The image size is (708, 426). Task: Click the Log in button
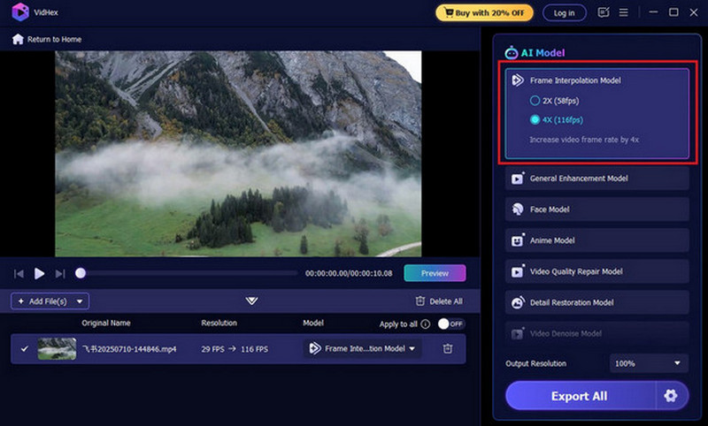pos(565,12)
